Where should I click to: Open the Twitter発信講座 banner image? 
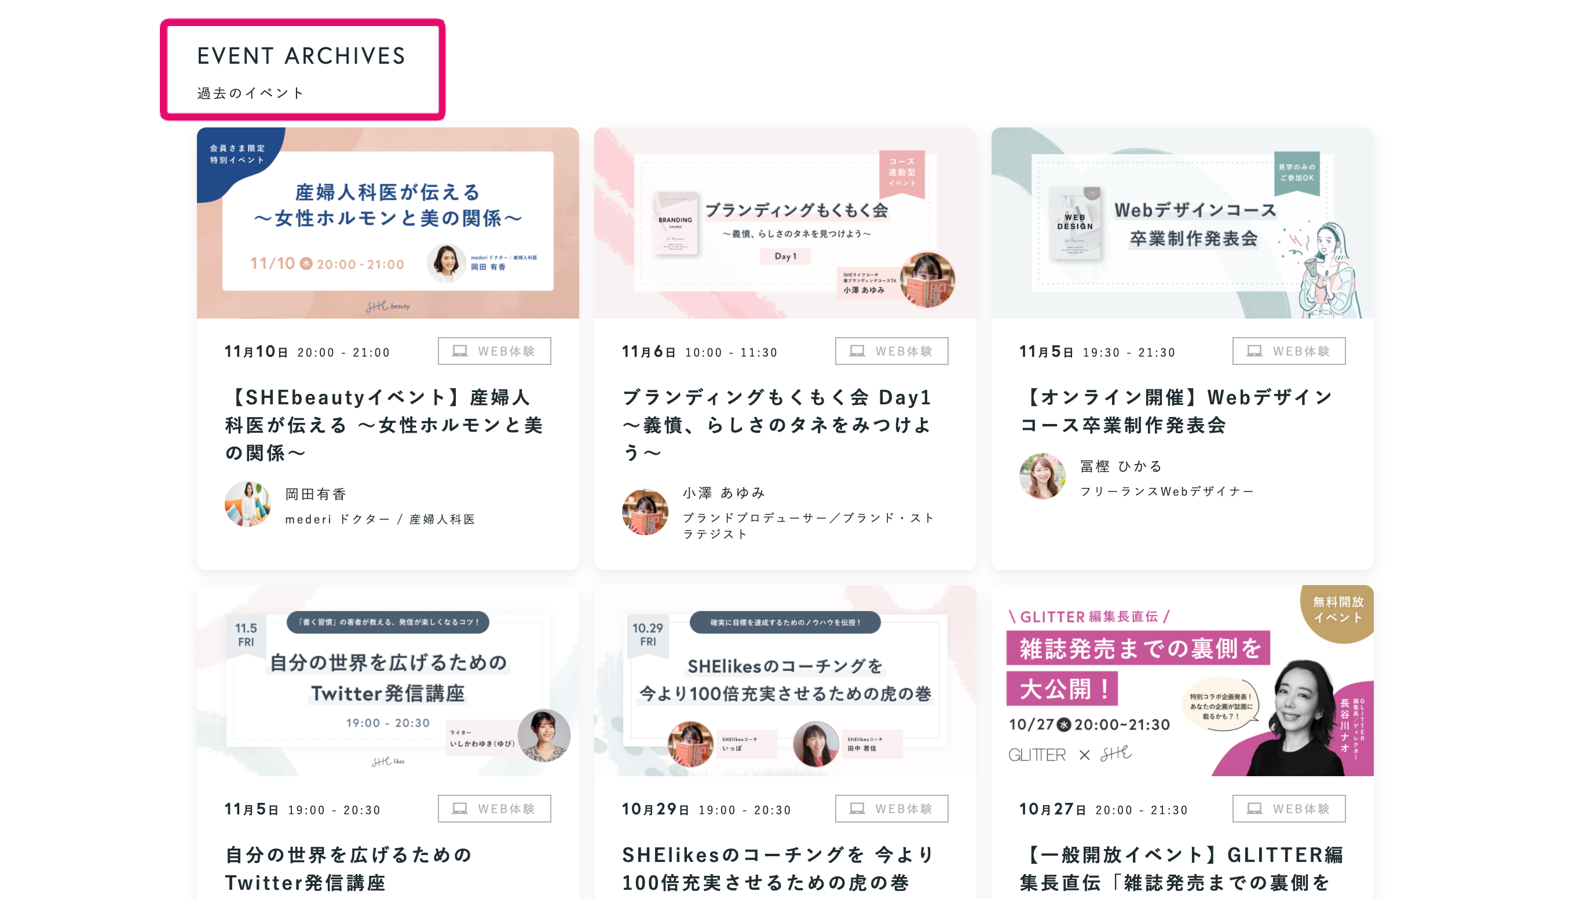pyautogui.click(x=387, y=681)
